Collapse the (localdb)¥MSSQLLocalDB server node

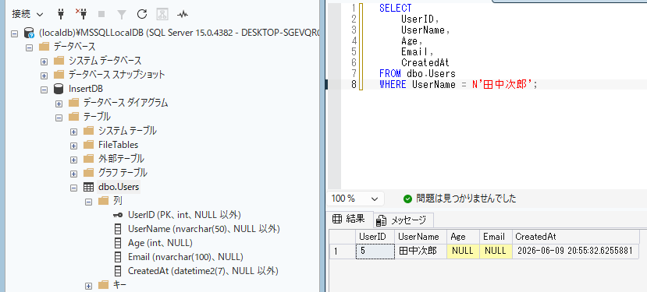pyautogui.click(x=15, y=33)
